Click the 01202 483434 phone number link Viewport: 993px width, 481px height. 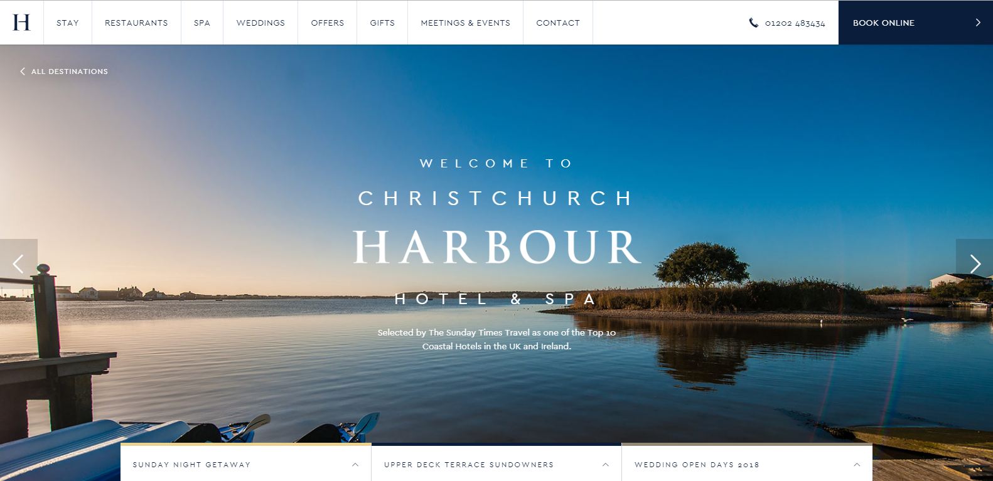pyautogui.click(x=795, y=23)
